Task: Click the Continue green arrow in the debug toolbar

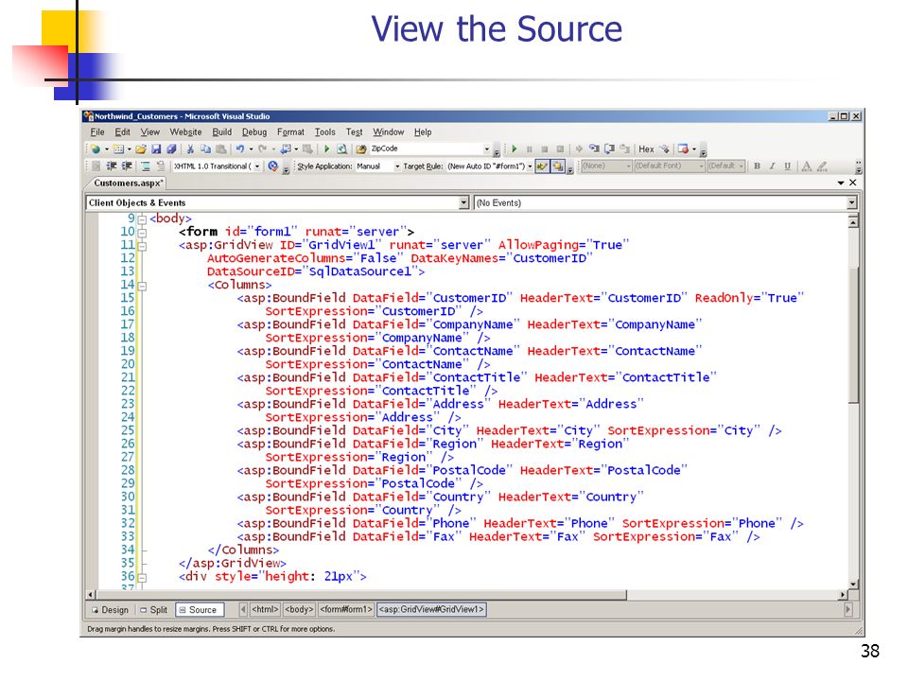Action: (x=515, y=148)
